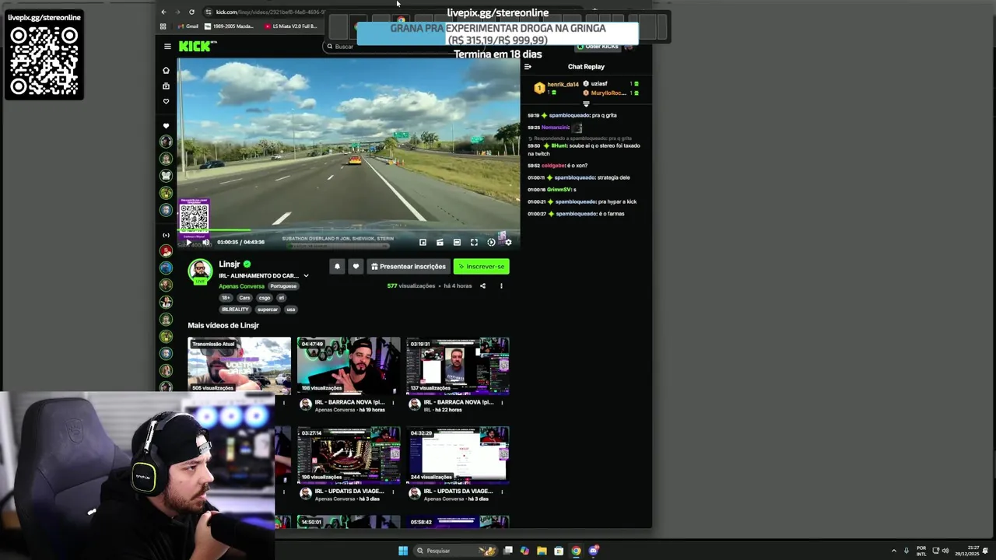996x560 pixels.
Task: Select the supercar tag
Action: pyautogui.click(x=268, y=310)
